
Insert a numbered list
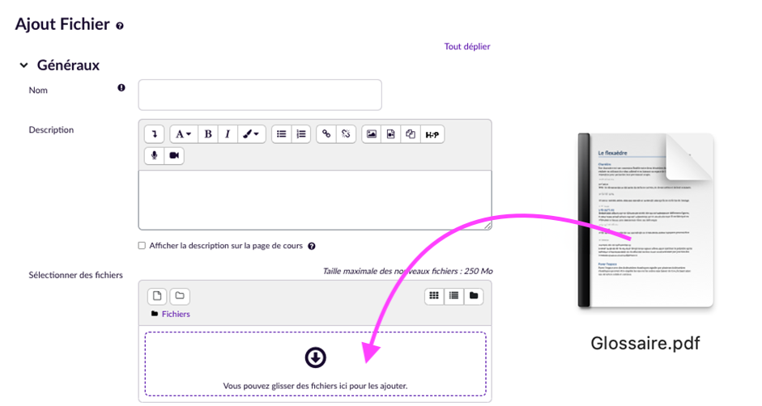coord(301,134)
